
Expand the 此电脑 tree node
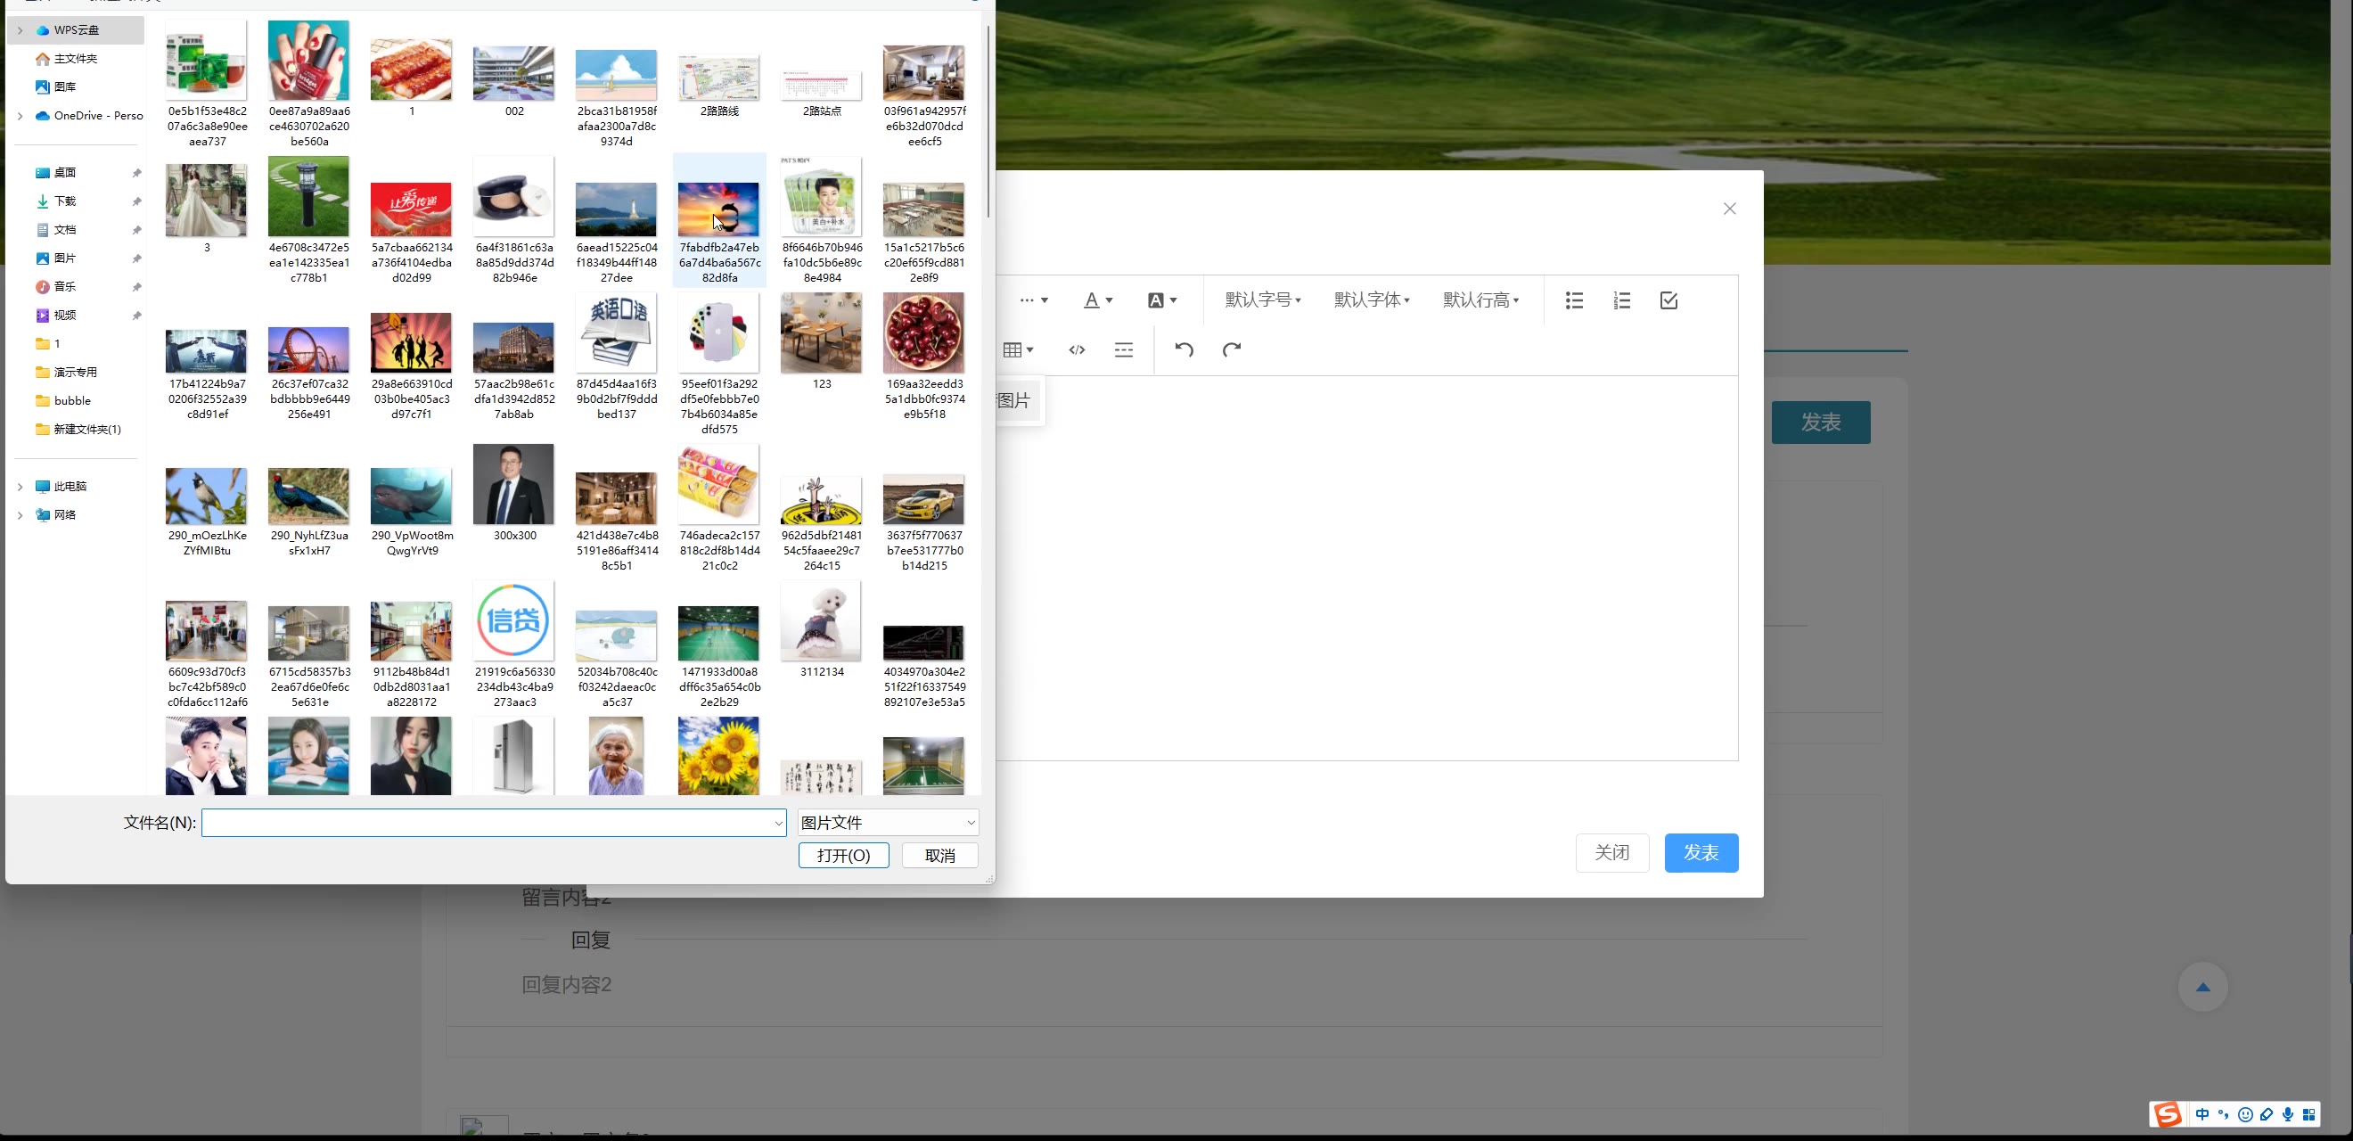tap(20, 487)
